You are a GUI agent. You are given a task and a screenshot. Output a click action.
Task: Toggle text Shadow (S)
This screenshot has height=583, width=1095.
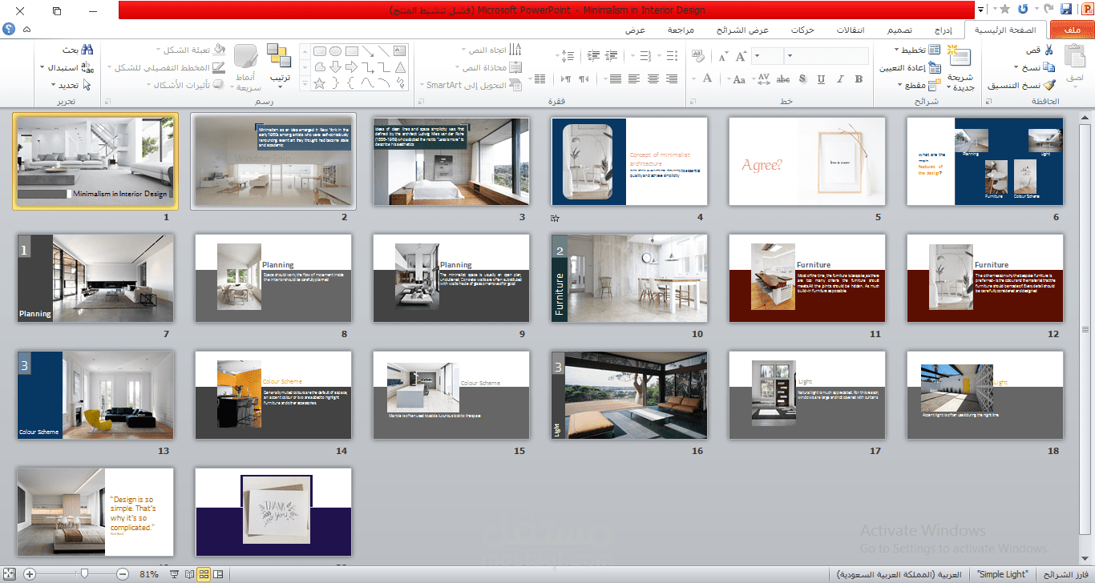click(802, 79)
